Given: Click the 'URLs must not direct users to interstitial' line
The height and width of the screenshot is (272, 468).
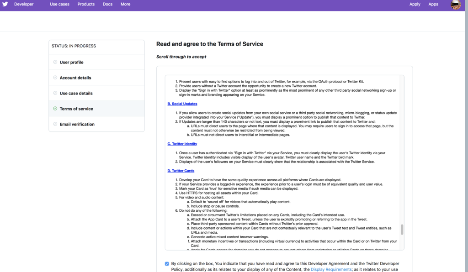Looking at the screenshot, I should click(x=240, y=135).
